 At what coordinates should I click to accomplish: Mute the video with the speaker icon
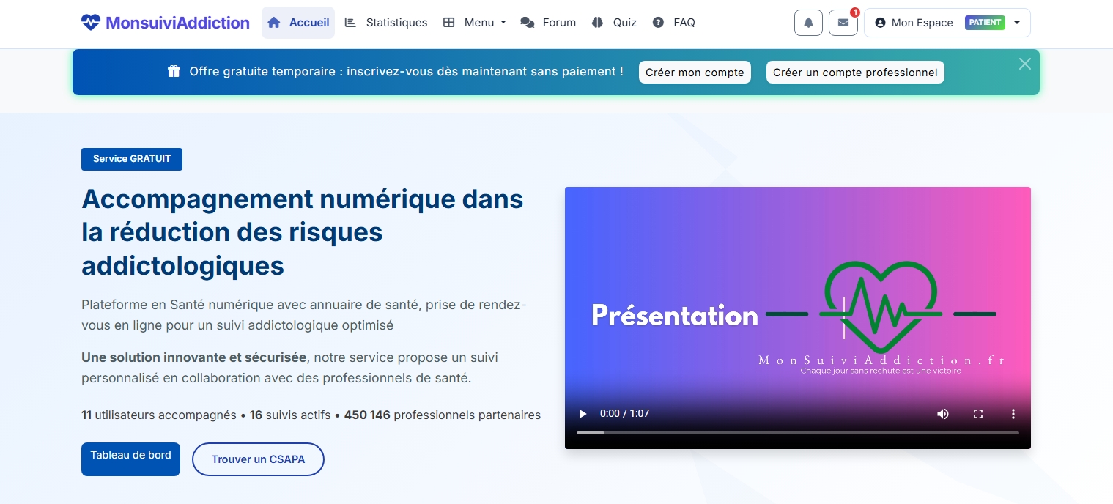(x=942, y=414)
